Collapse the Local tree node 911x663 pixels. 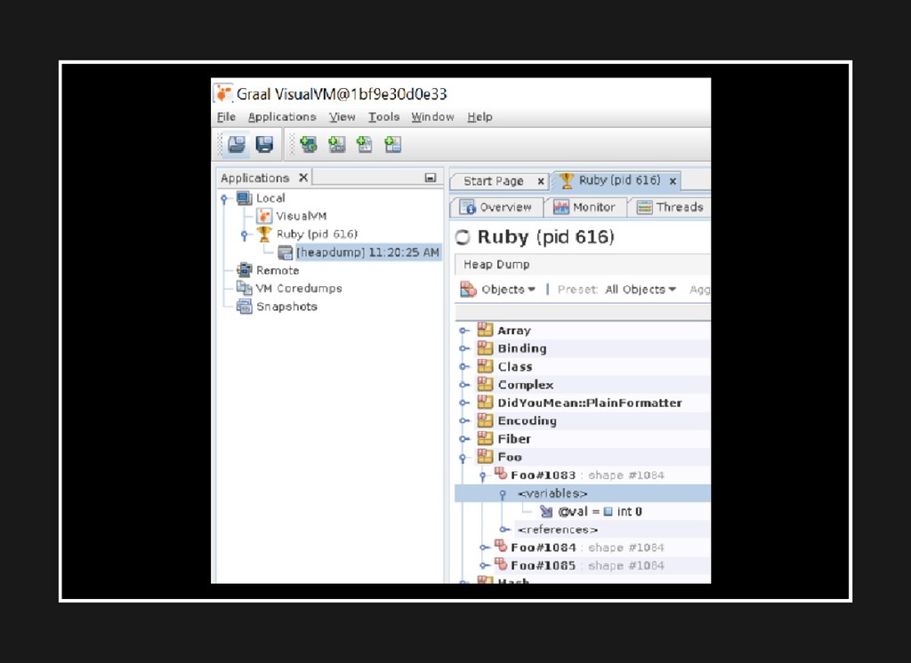[225, 199]
